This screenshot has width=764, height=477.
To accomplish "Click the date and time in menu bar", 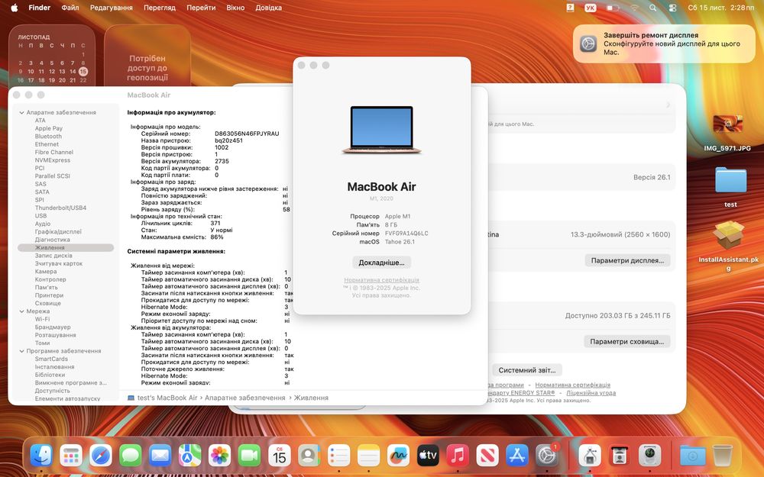I will [x=720, y=8].
